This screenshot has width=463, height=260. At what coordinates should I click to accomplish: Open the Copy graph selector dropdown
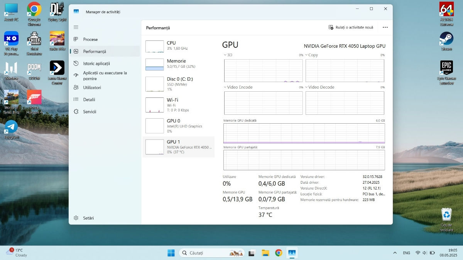tap(311, 55)
